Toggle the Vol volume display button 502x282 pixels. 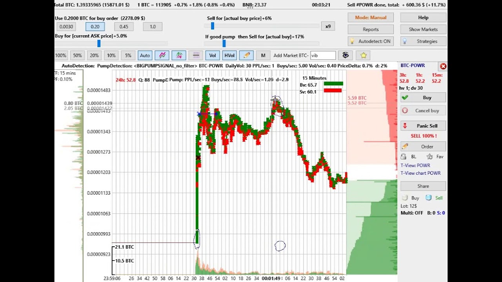point(213,55)
